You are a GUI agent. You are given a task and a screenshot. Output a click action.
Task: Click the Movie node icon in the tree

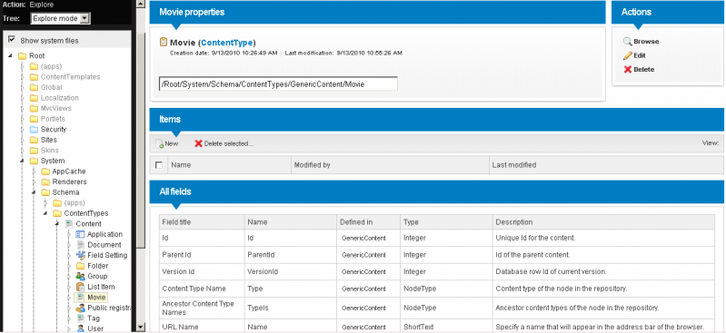pos(80,298)
